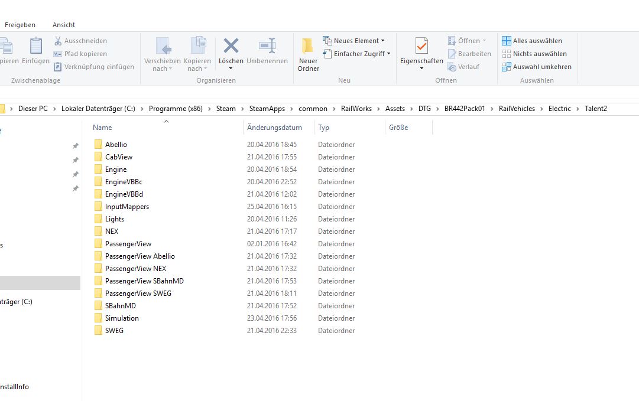This screenshot has width=639, height=401.
Task: Click the Umbenennen rename icon
Action: 267,46
